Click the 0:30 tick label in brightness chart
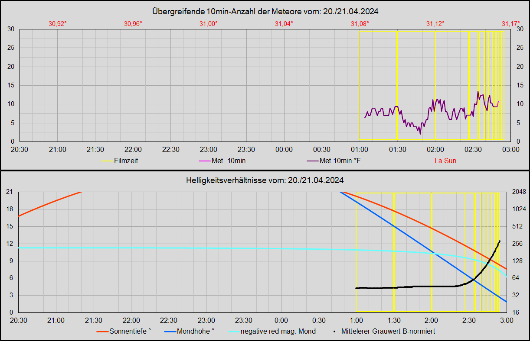Screen dimensions: 530x341 click(x=319, y=320)
